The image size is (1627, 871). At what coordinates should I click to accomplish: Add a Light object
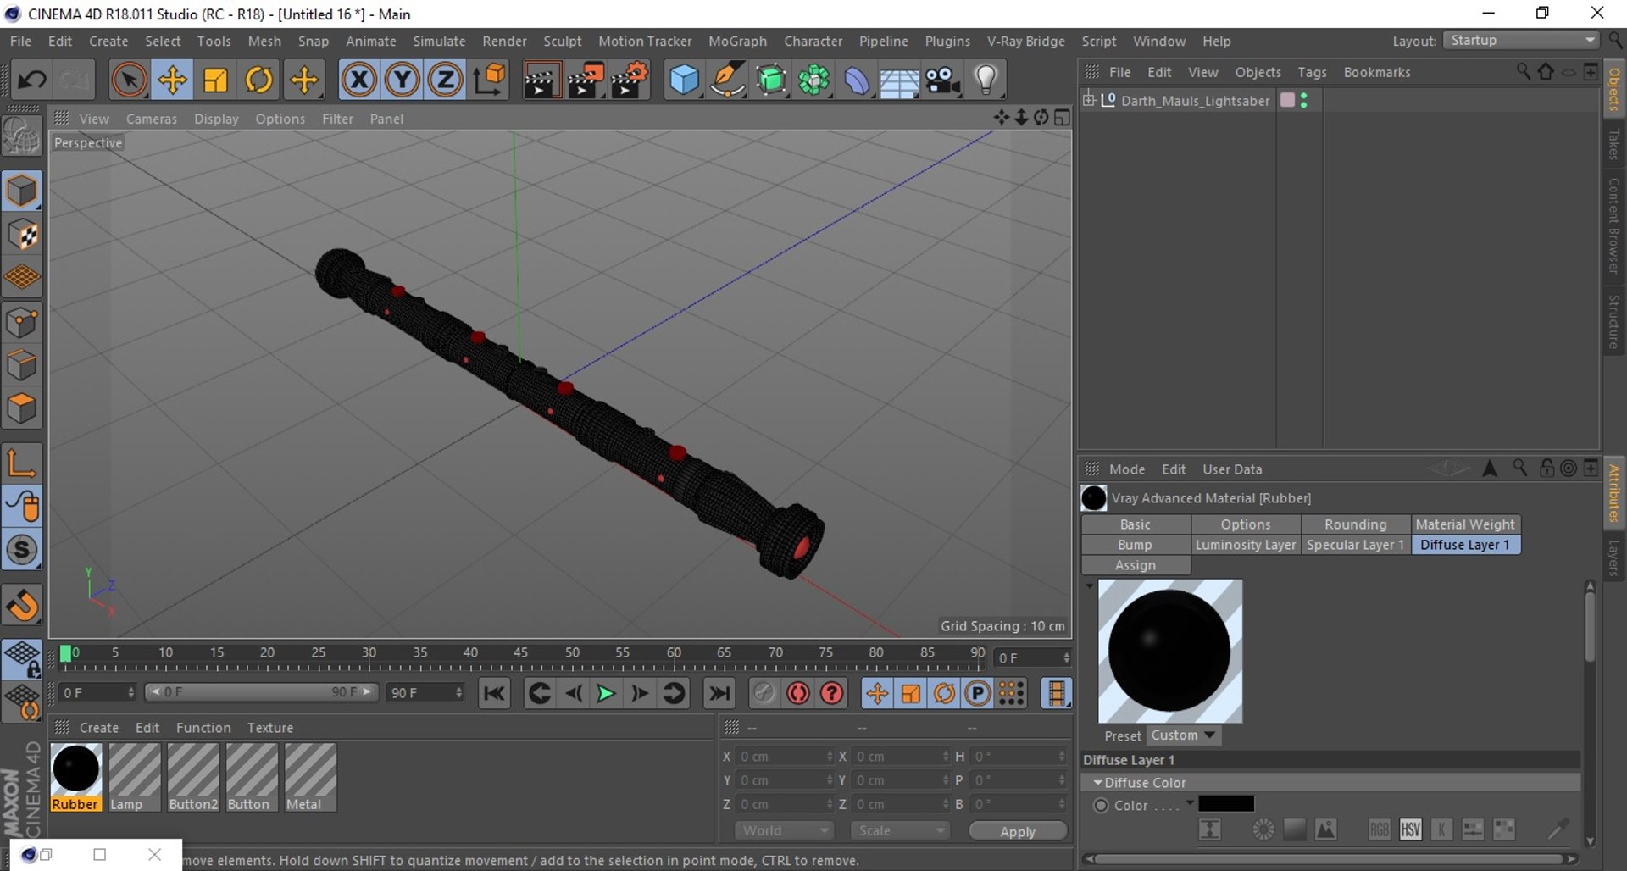pos(986,80)
